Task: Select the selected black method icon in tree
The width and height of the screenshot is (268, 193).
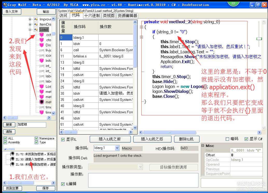Action: click(x=42, y=102)
